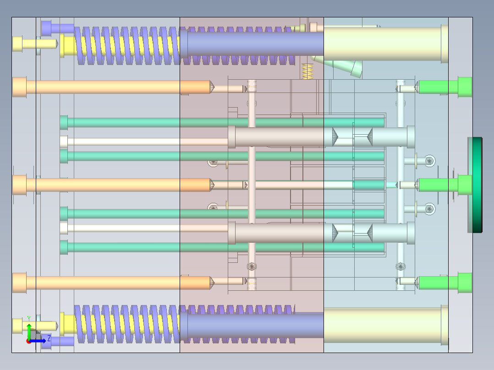Viewport: 494px width, 370px height.
Task: Pick the bottom bright green bolt
Action: click(445, 283)
